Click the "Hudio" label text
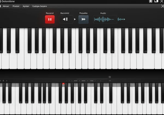Screen dimensions: 164x115 [x=103, y=13]
